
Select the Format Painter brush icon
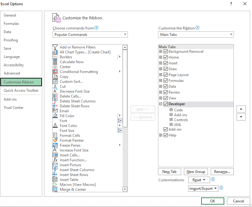(55, 140)
